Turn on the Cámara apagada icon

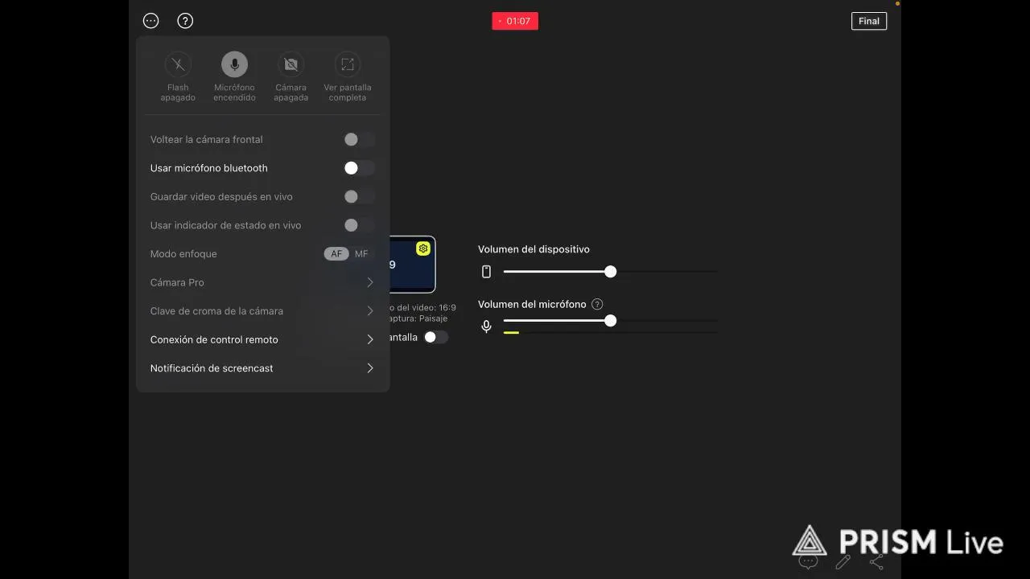[x=290, y=64]
